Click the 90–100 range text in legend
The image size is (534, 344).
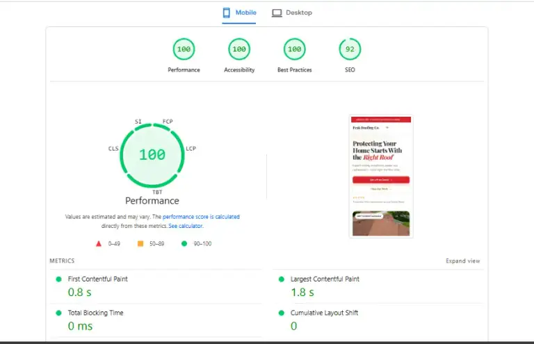[x=202, y=244]
